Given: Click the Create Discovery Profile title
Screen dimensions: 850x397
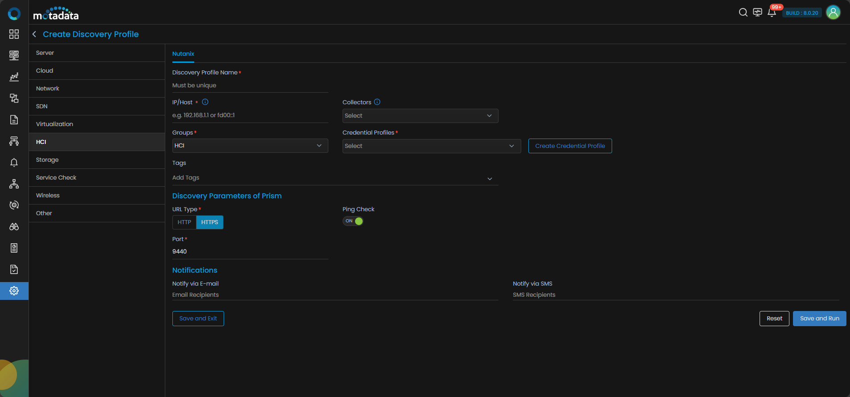Looking at the screenshot, I should coord(90,34).
